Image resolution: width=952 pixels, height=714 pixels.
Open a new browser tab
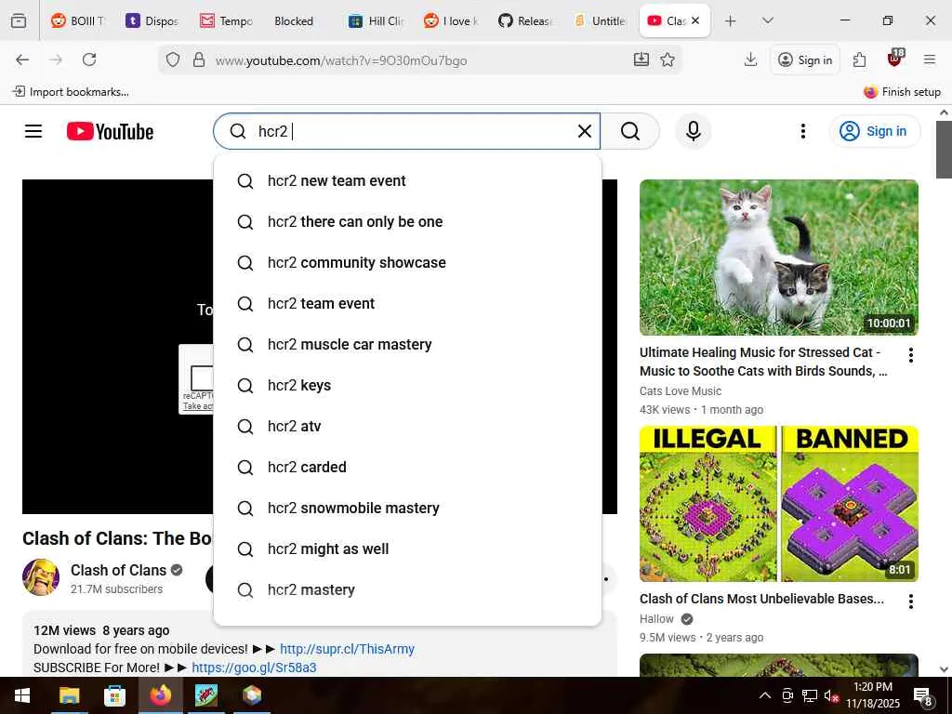(x=731, y=20)
